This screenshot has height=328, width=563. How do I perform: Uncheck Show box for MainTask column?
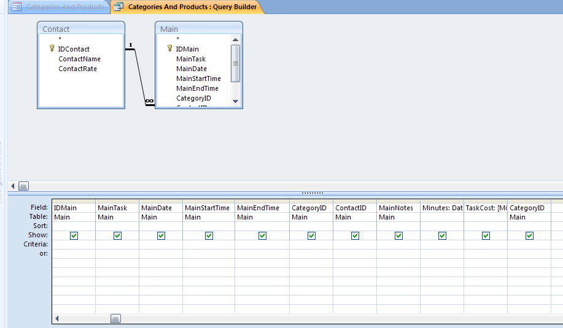[x=117, y=235]
